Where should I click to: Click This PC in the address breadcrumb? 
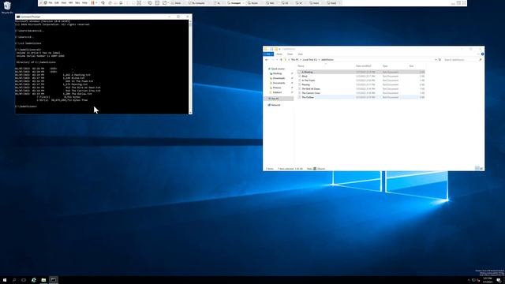pyautogui.click(x=294, y=60)
